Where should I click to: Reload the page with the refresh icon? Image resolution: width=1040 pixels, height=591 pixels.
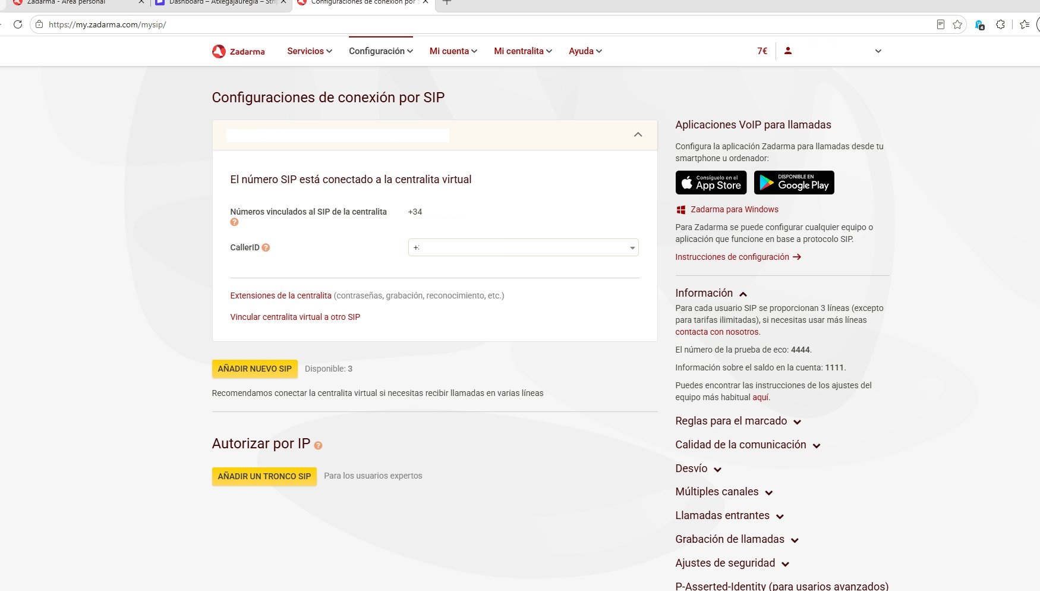point(18,24)
